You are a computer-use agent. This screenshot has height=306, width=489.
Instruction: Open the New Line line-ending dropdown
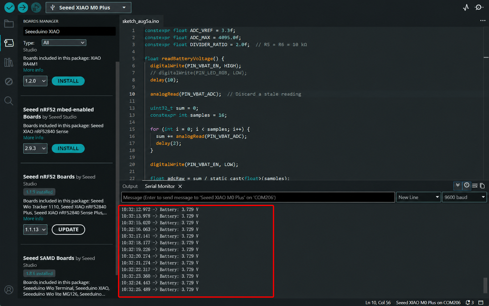pyautogui.click(x=418, y=197)
